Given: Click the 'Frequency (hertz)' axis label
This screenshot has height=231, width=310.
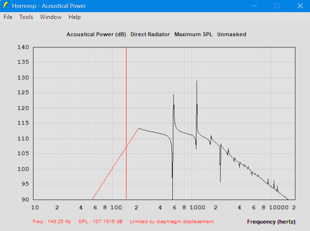Looking at the screenshot, I should pos(271,222).
